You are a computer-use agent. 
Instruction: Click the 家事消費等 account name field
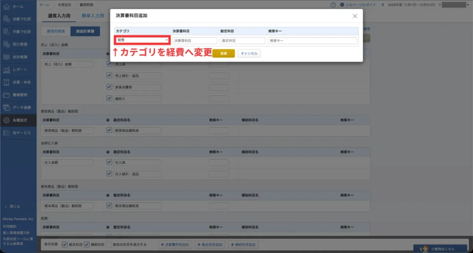(138, 87)
